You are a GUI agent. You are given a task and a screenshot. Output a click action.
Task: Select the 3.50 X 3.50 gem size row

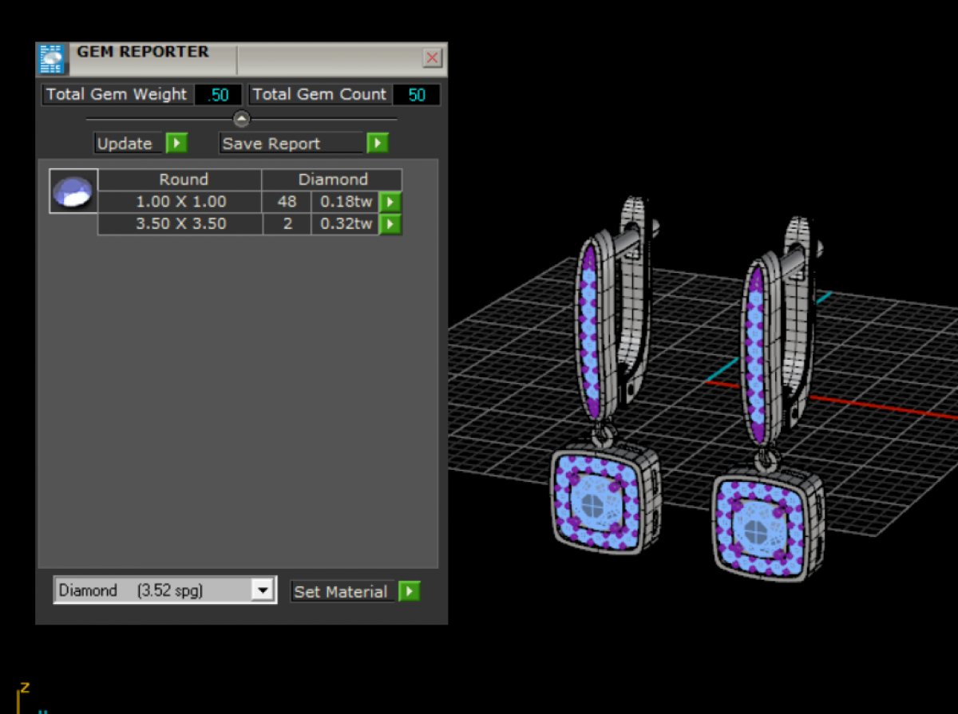pyautogui.click(x=180, y=224)
